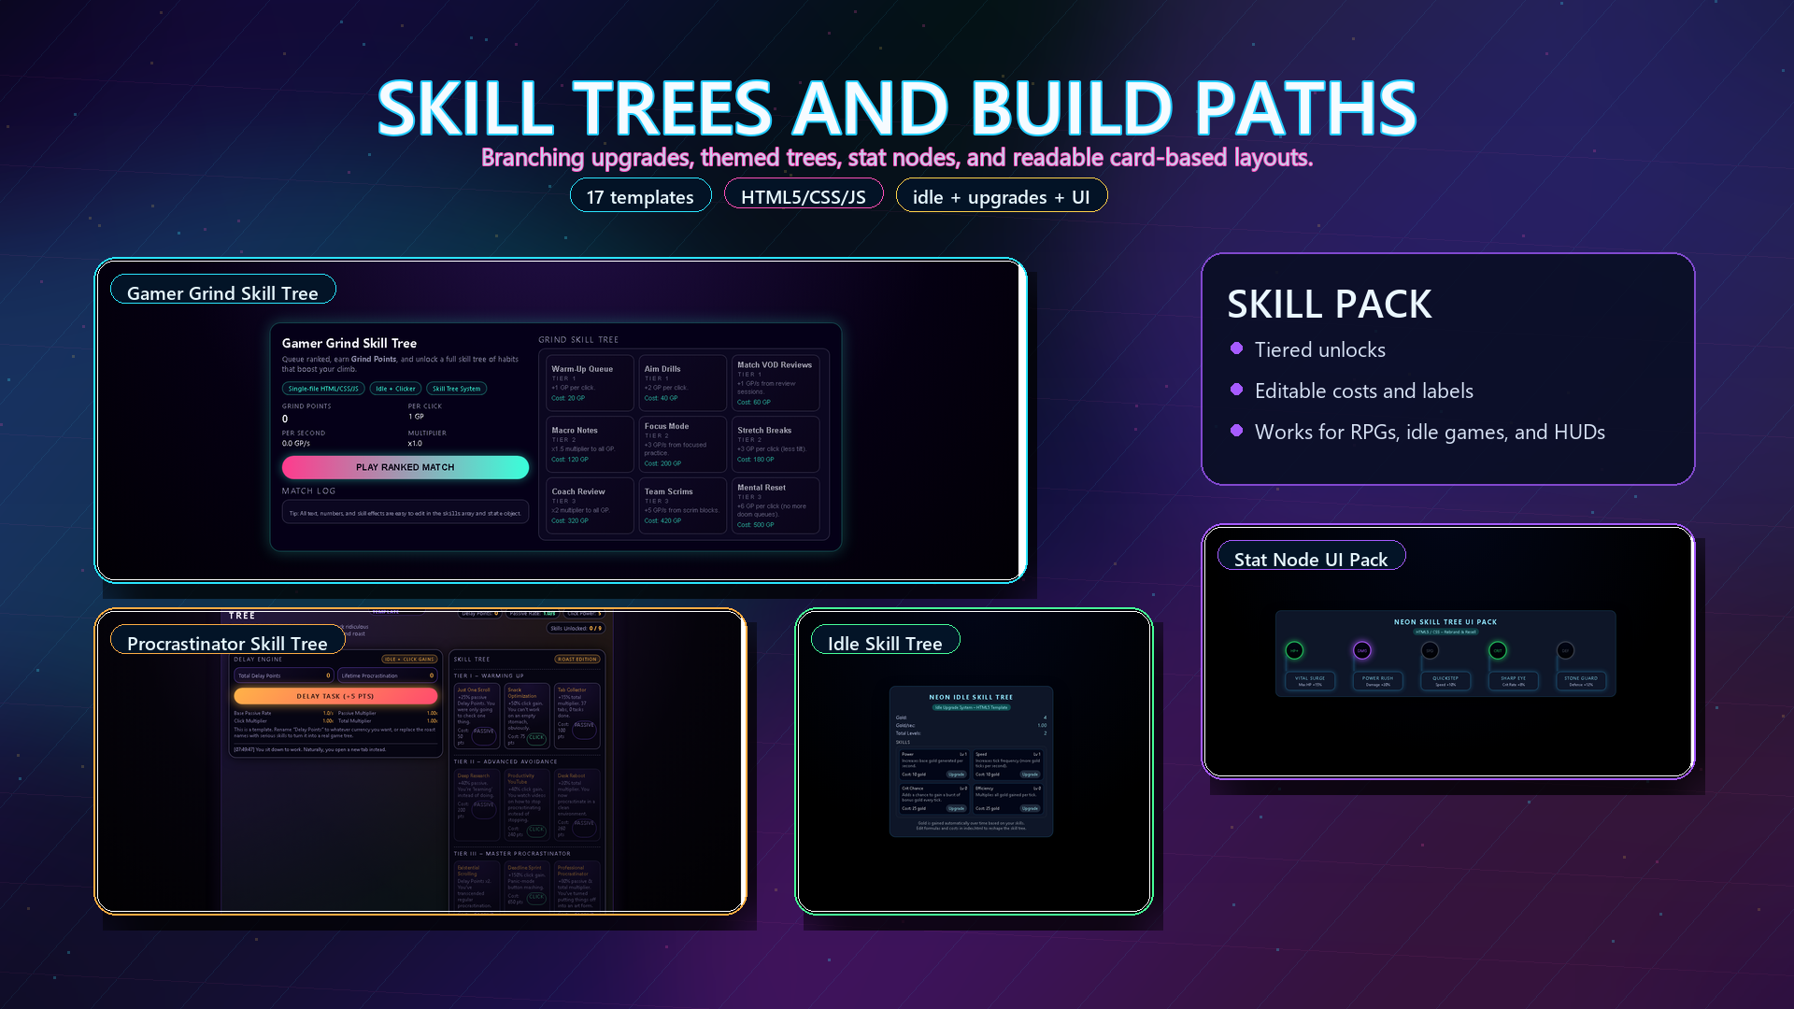Buy the Focus Mode skill card
Image resolution: width=1794 pixels, height=1009 pixels.
pyautogui.click(x=683, y=445)
